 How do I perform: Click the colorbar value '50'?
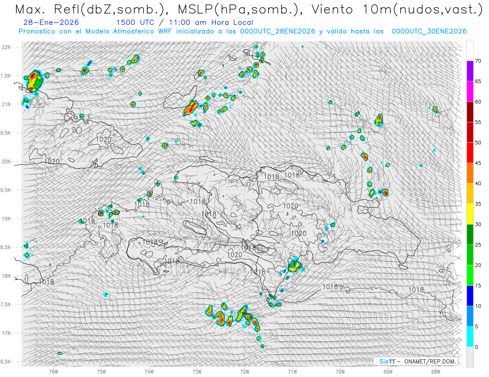click(x=478, y=143)
